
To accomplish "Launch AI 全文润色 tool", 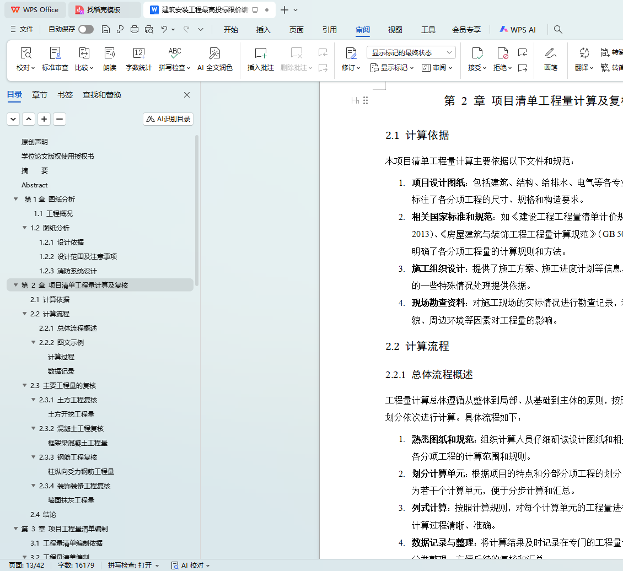I will (214, 53).
